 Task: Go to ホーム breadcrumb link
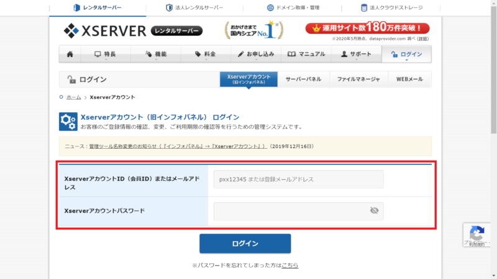[x=73, y=97]
